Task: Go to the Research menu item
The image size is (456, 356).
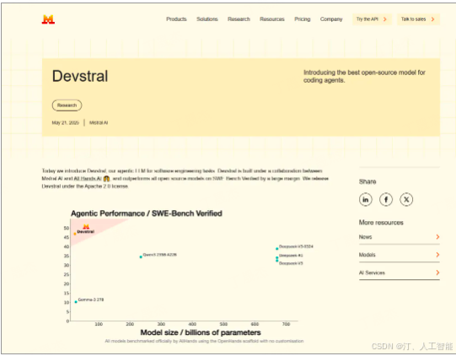Action: coord(239,19)
